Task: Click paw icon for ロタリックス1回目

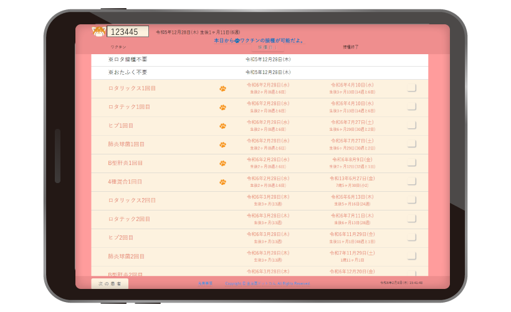Action: point(222,88)
